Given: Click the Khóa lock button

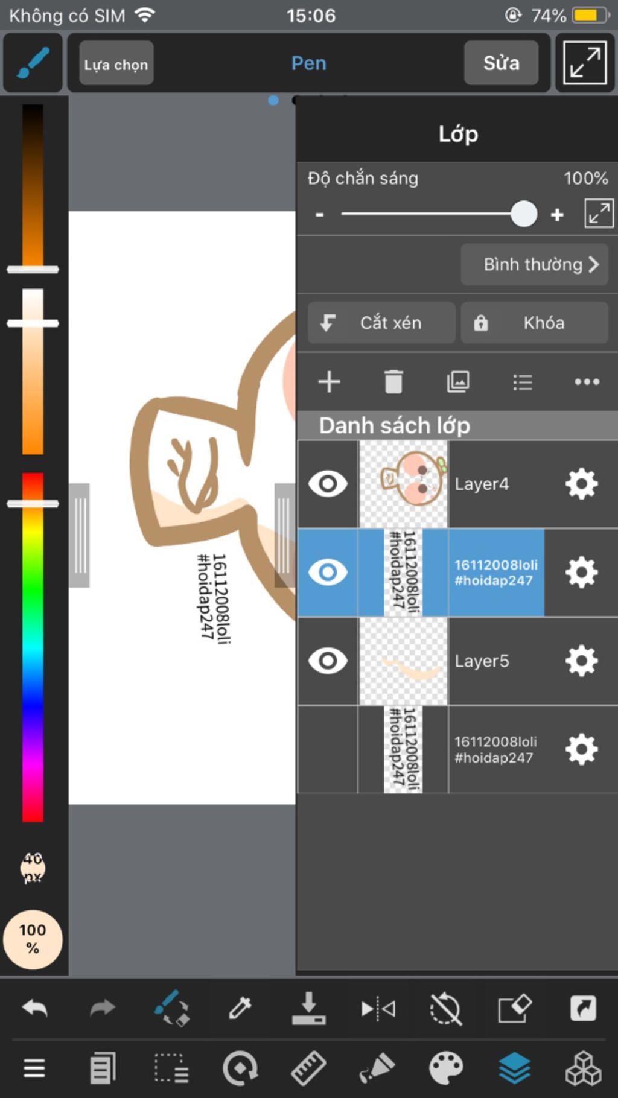Looking at the screenshot, I should [x=534, y=323].
